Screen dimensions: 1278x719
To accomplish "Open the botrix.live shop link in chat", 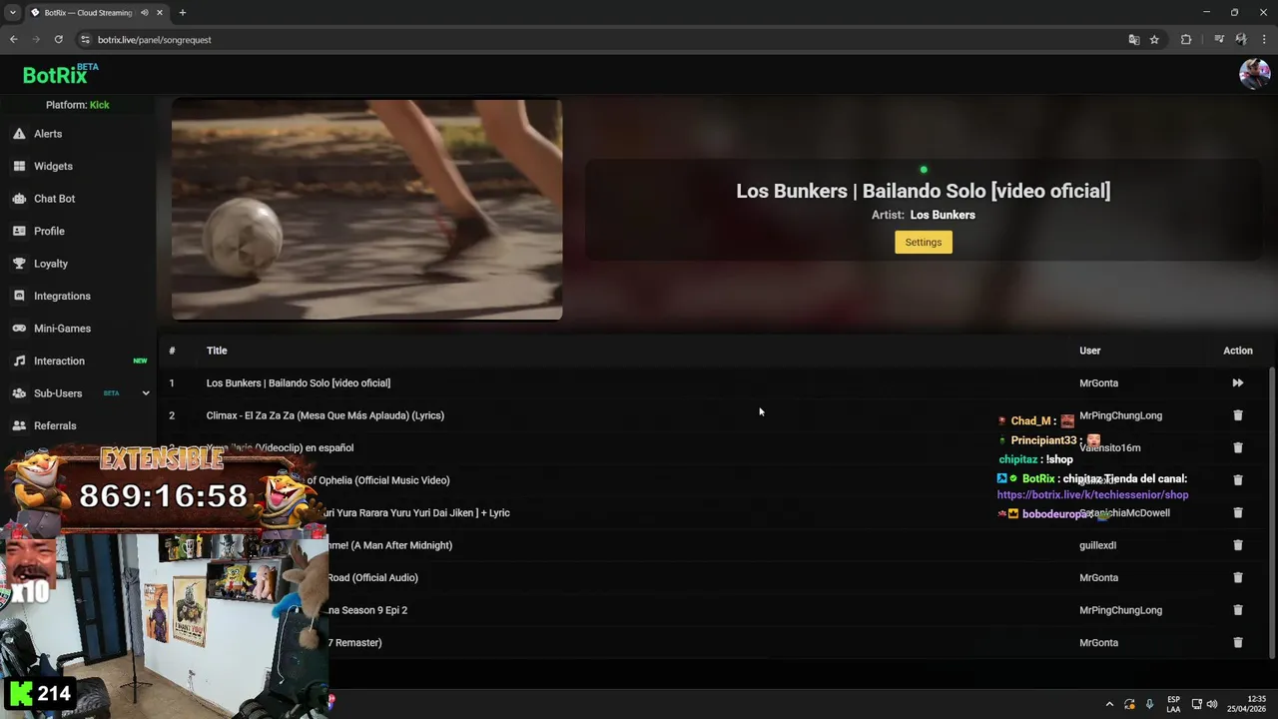I will pyautogui.click(x=1092, y=494).
